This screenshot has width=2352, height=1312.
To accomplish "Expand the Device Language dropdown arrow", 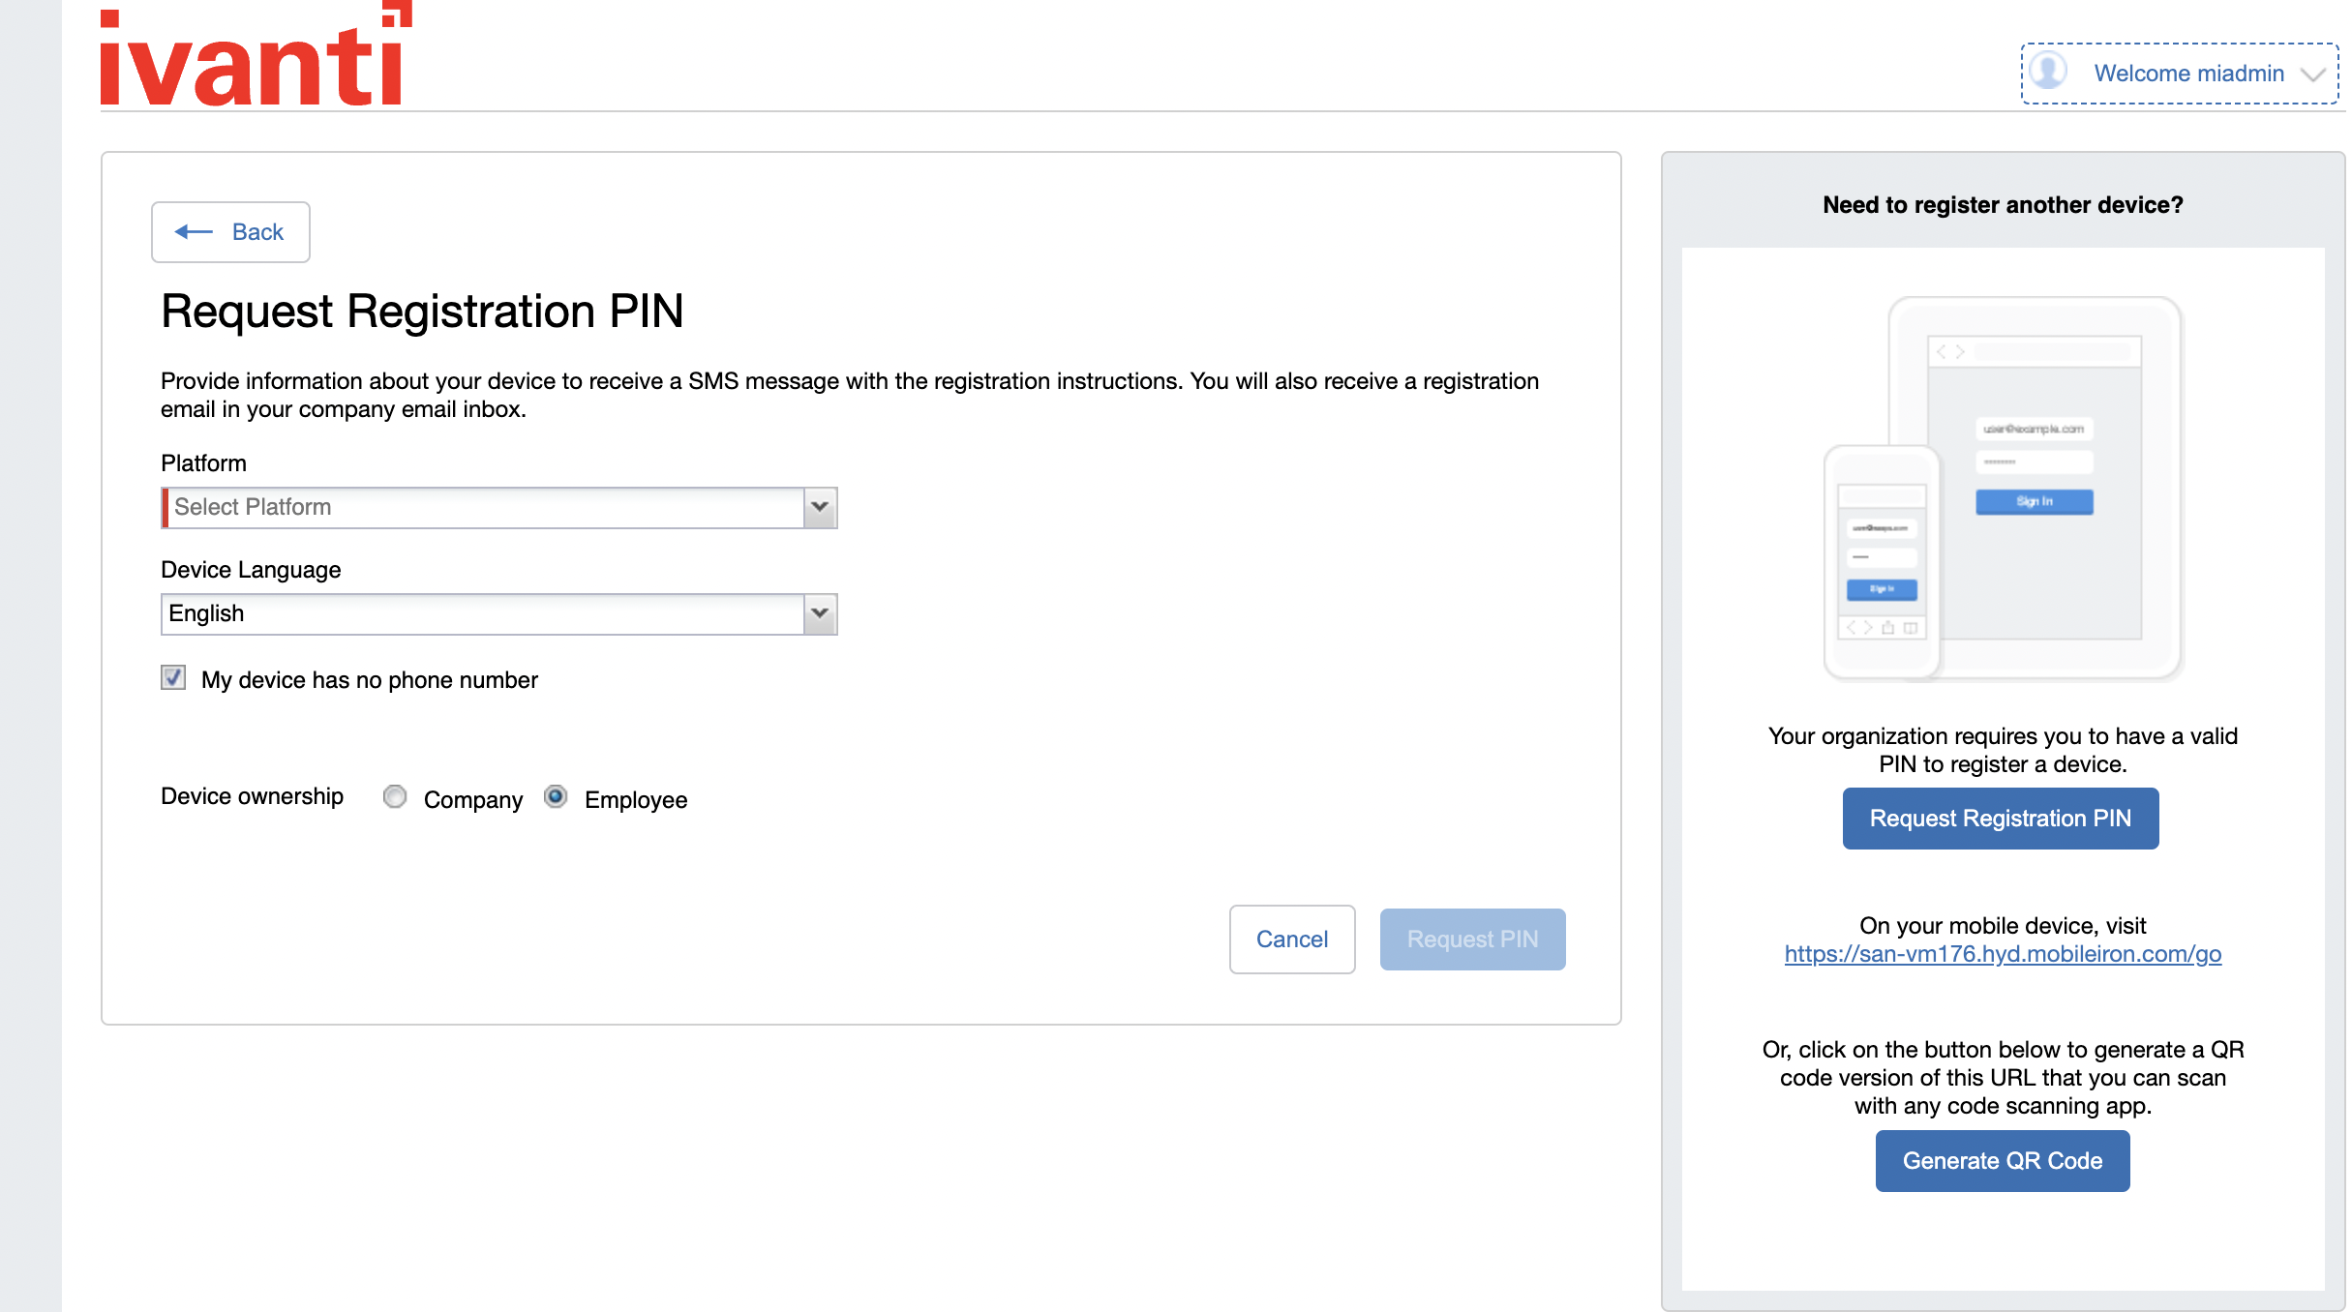I will coord(820,614).
